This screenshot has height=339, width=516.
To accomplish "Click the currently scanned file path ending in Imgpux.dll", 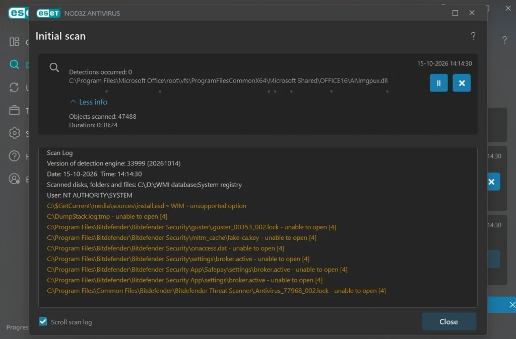I will coord(228,81).
